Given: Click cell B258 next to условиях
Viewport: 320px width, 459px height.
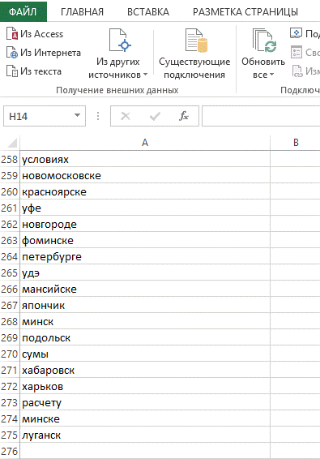Looking at the screenshot, I should [296, 159].
